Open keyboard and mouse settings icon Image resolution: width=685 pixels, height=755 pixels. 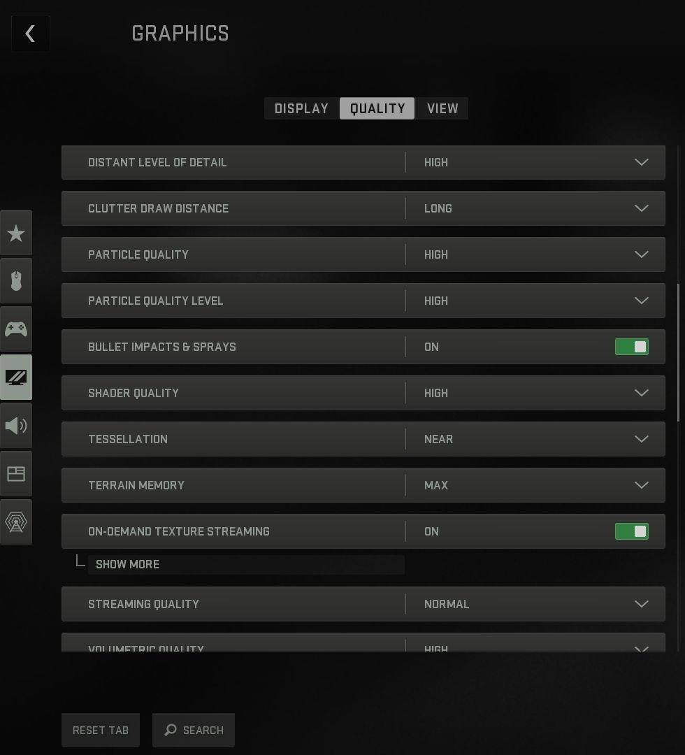tap(16, 281)
